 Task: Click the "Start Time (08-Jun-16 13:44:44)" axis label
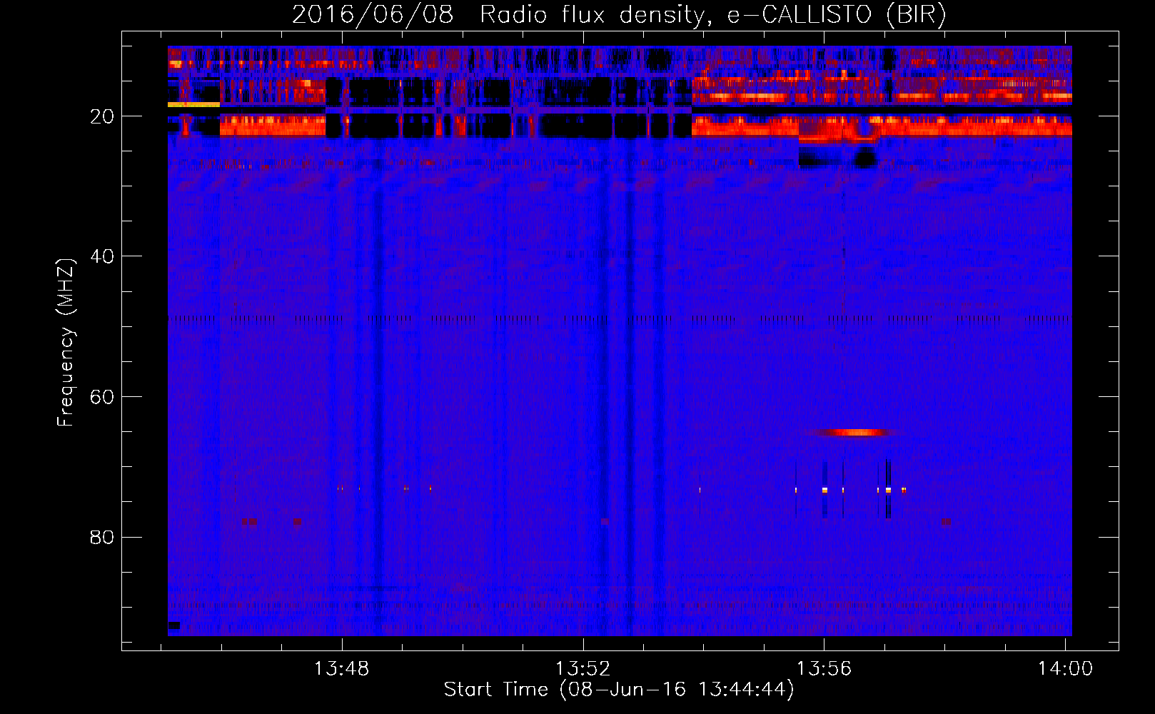tap(618, 690)
